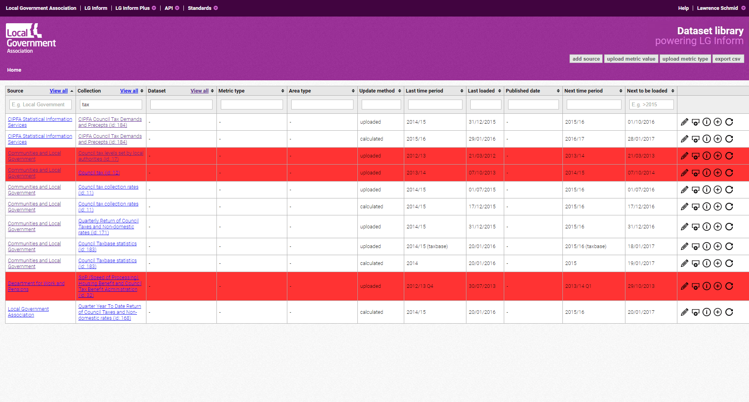Open the Help menu link
This screenshot has width=749, height=402.
(x=683, y=8)
